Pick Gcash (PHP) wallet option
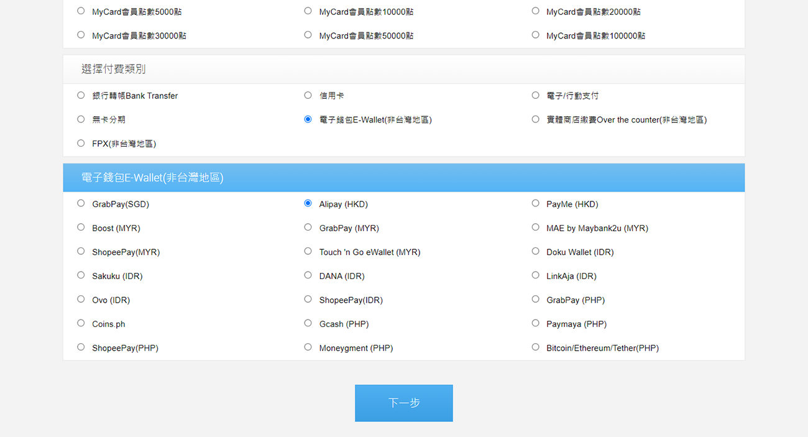This screenshot has height=437, width=808. tap(308, 324)
